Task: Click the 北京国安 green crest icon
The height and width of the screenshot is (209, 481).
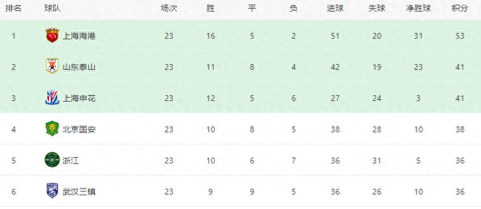Action: [x=52, y=129]
